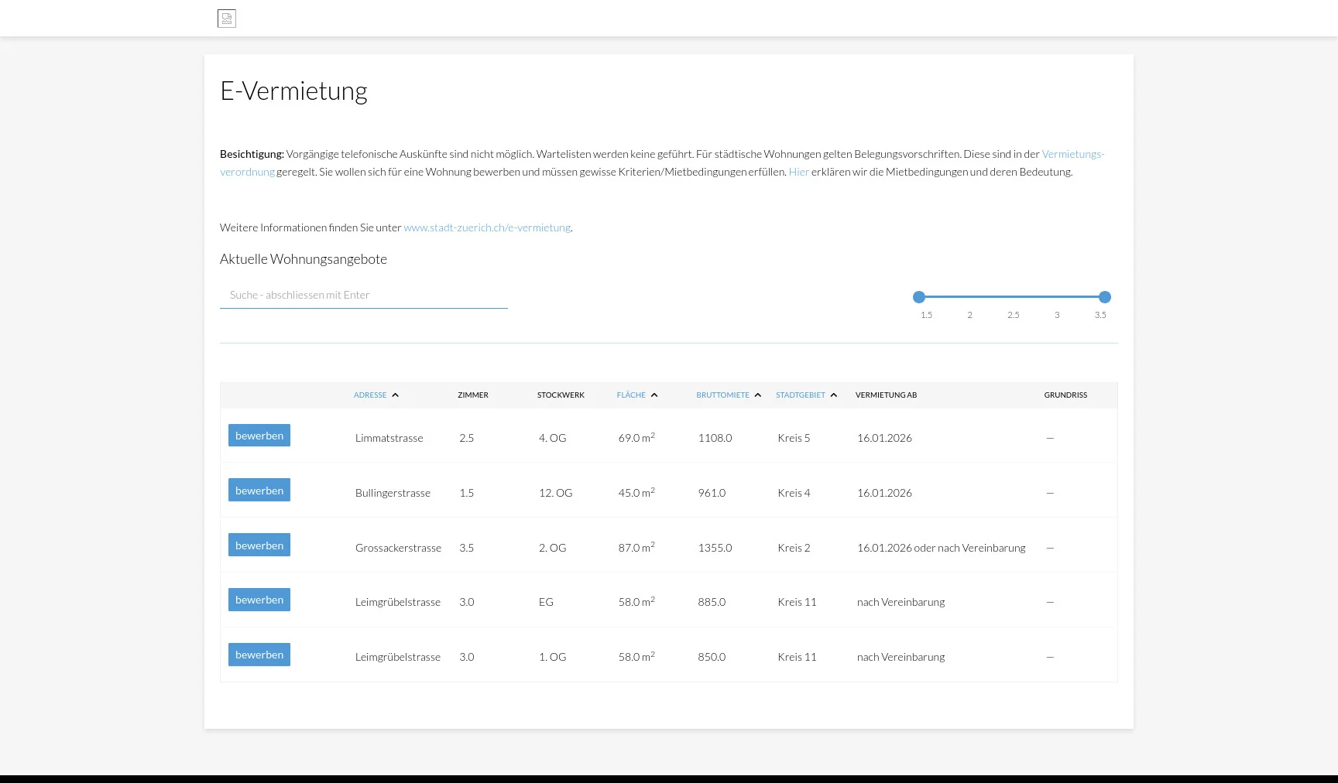Click the right room slider handle
Screen dimensions: 1338x783
click(1105, 297)
